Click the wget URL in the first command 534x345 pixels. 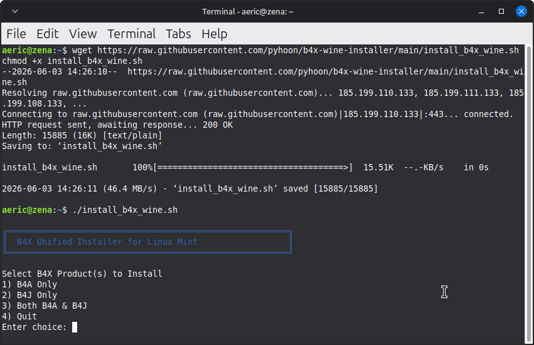(x=308, y=50)
